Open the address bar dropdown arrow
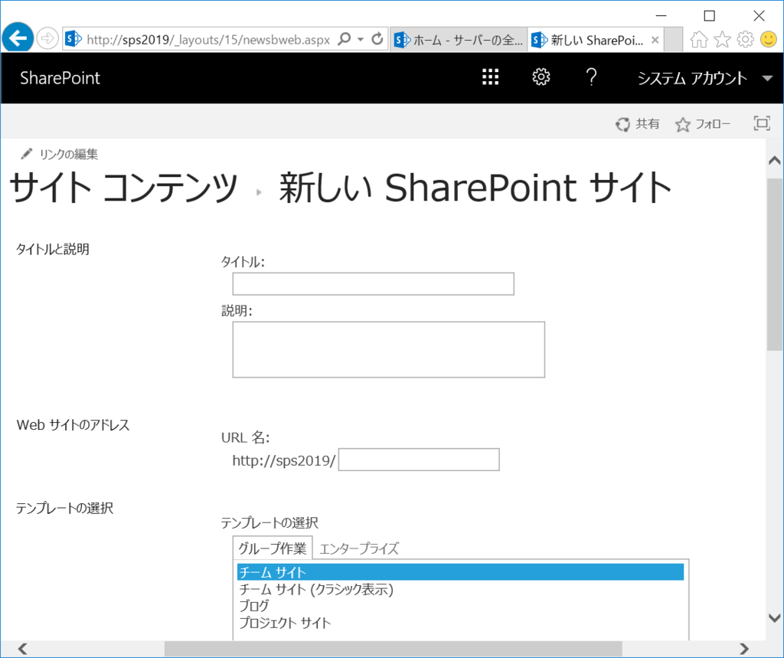 [x=360, y=39]
